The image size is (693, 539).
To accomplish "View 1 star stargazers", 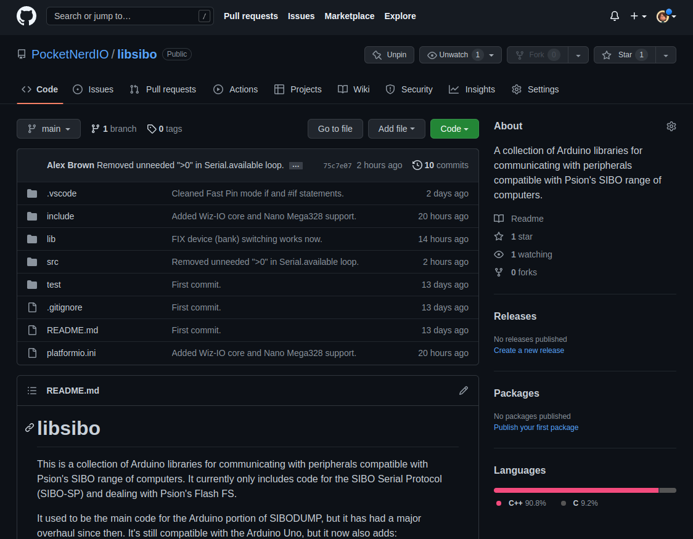I will coord(513,237).
